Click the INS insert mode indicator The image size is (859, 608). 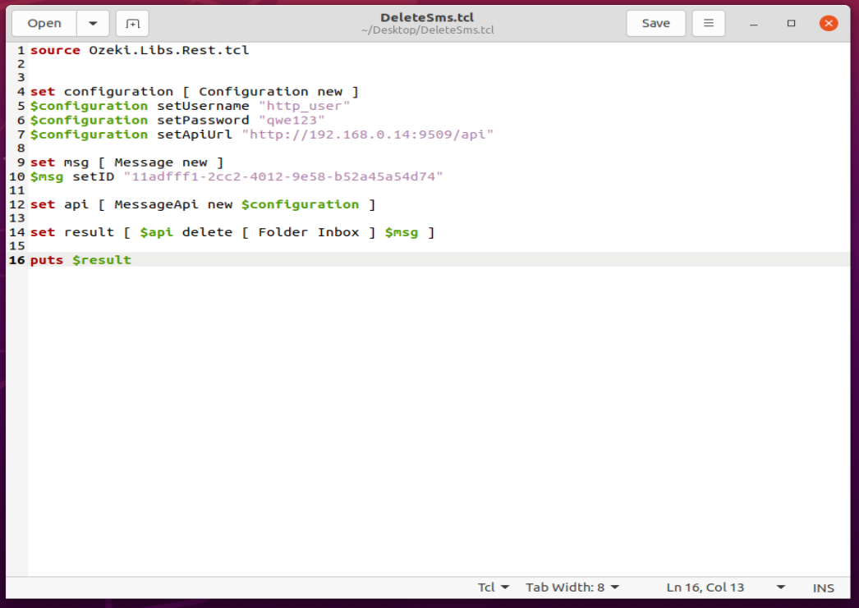pyautogui.click(x=823, y=587)
